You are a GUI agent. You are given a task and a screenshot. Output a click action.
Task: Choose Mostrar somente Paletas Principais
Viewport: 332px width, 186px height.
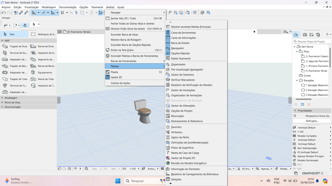[191, 27]
